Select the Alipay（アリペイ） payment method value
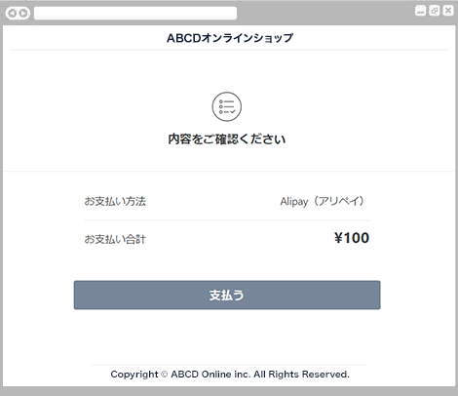Viewport: 458px width, 396px height. click(x=322, y=201)
